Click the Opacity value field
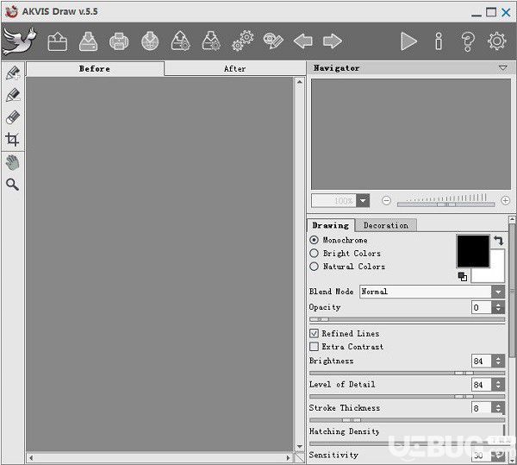This screenshot has height=465, width=517. pos(482,308)
